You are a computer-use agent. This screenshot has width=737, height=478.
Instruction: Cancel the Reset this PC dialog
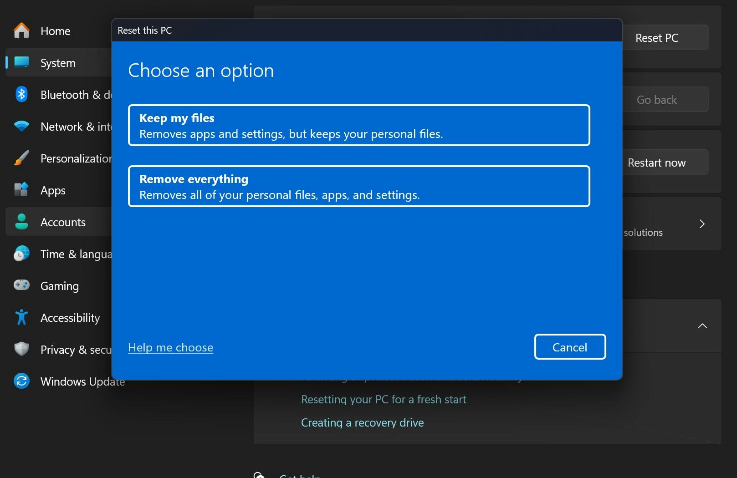(570, 347)
